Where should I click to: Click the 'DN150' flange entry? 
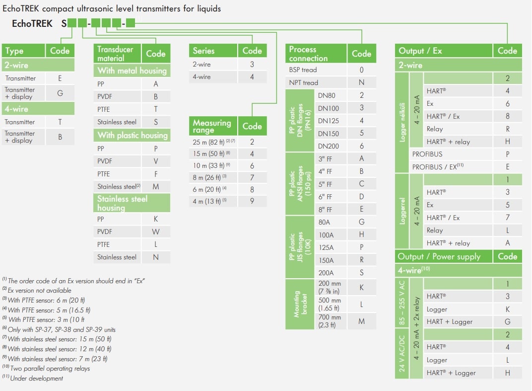point(345,134)
